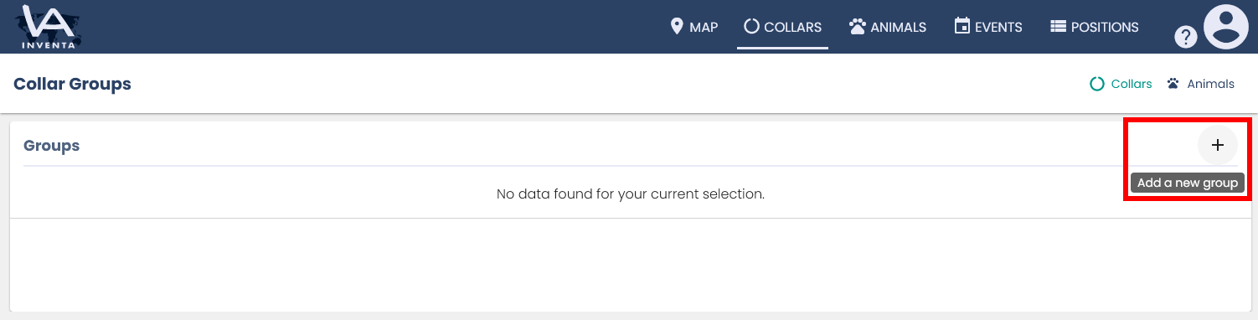The image size is (1258, 320).
Task: Switch to Animals groups link text
Action: (x=1211, y=84)
